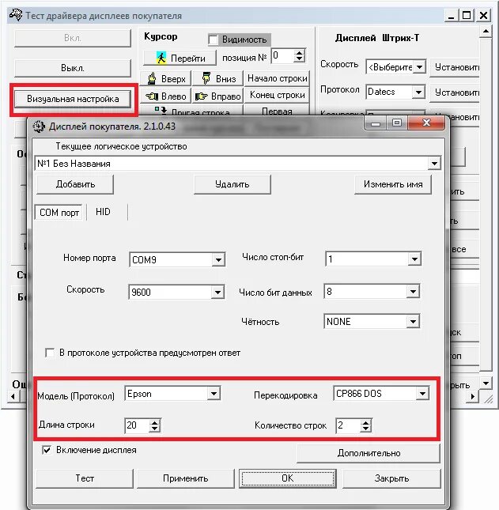Screen dimensions: 499x510
Task: Switch to the HID tab
Action: tap(103, 212)
